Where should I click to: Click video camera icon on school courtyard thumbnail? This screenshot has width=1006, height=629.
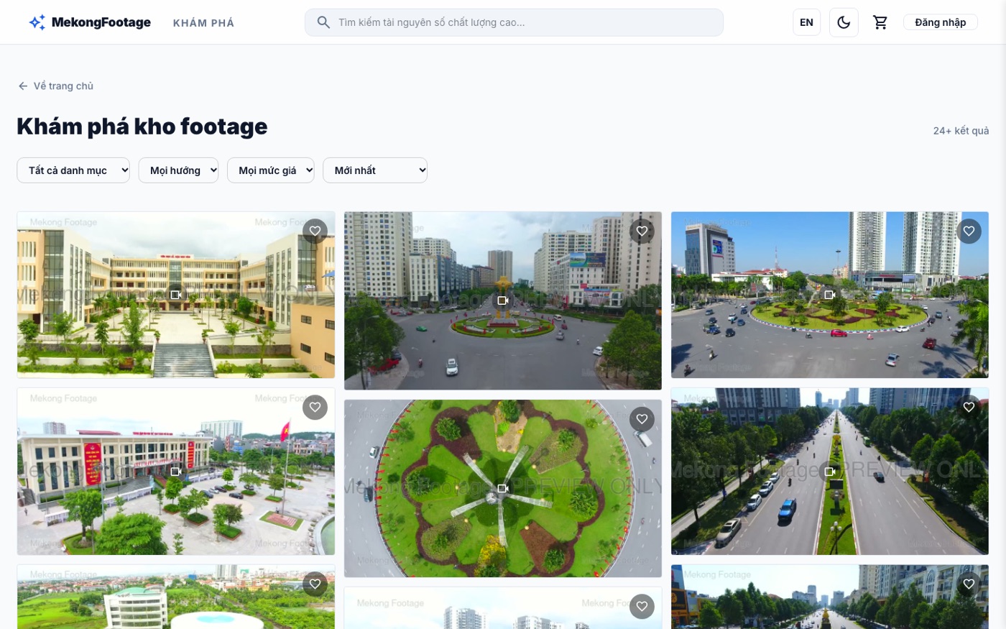[176, 295]
